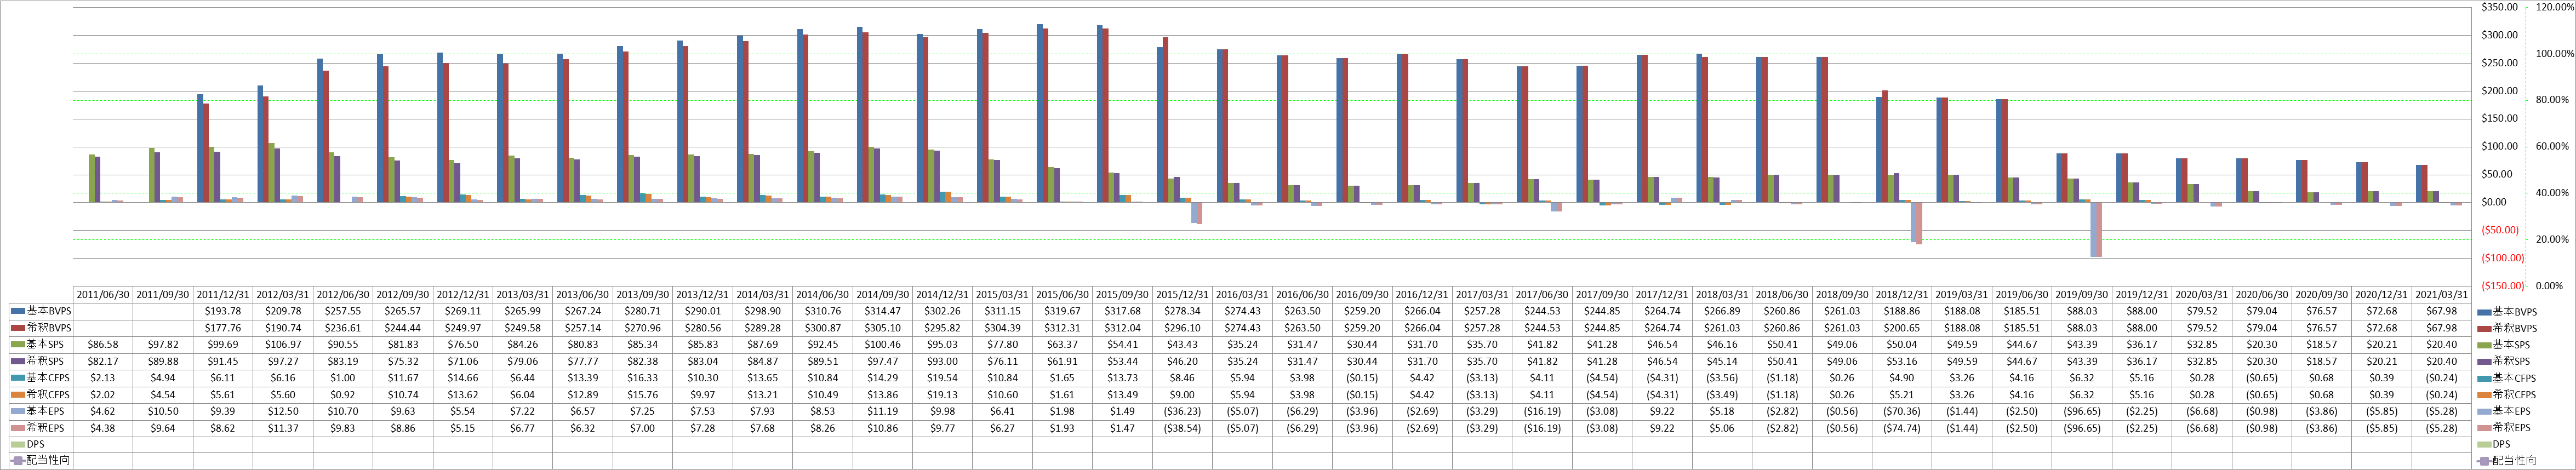Click the $2.13 cell in 基本CFPS row
The width and height of the screenshot is (2576, 470).
(x=103, y=378)
